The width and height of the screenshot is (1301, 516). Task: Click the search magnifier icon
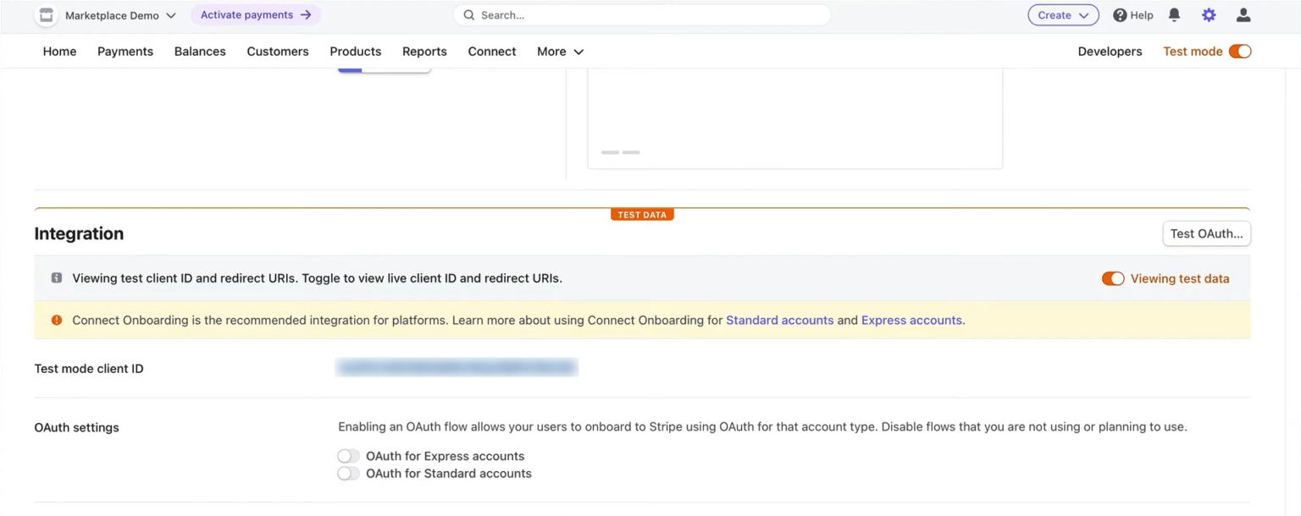[x=468, y=14]
